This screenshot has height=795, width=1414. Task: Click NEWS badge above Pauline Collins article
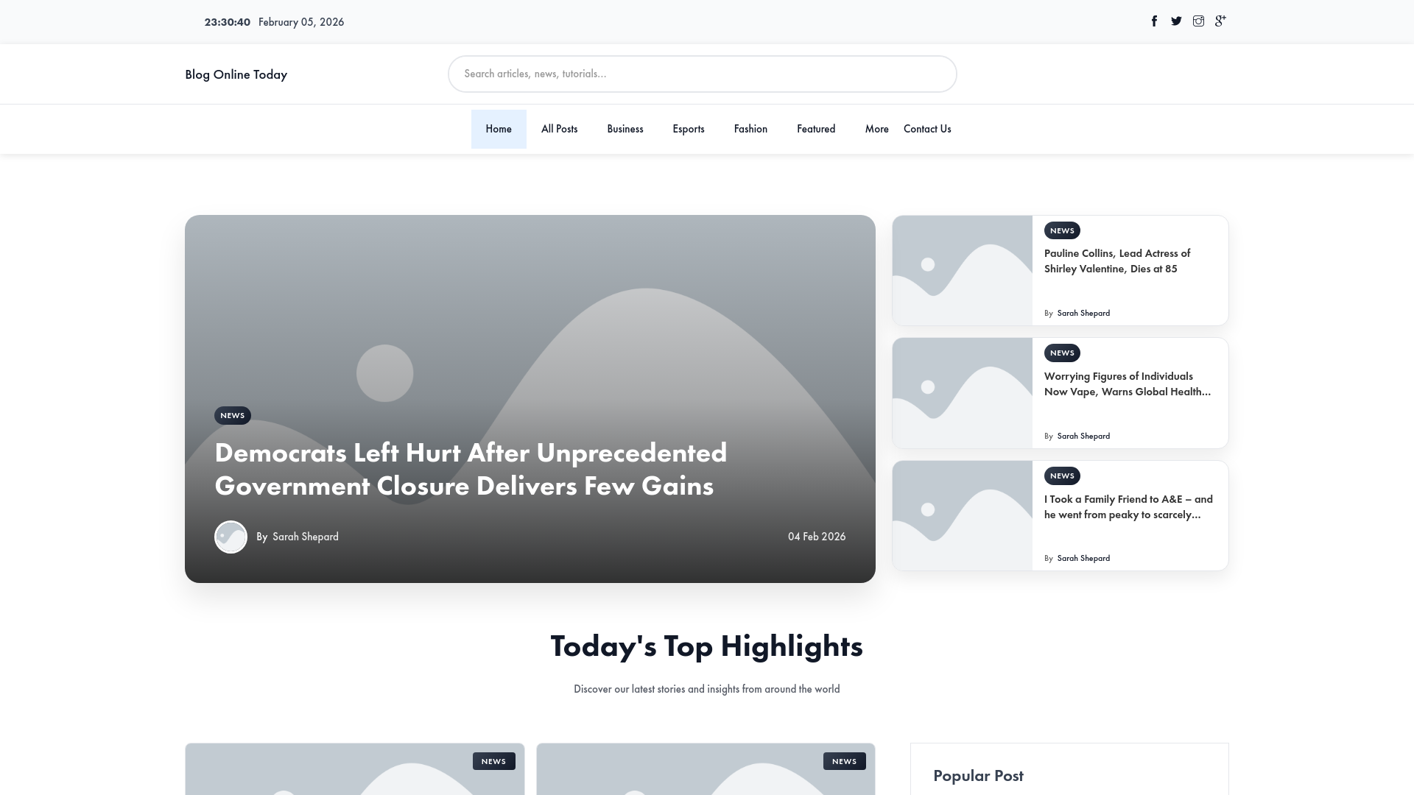tap(1062, 231)
